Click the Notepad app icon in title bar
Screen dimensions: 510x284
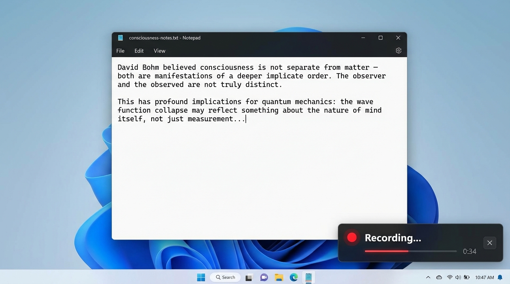tap(120, 38)
